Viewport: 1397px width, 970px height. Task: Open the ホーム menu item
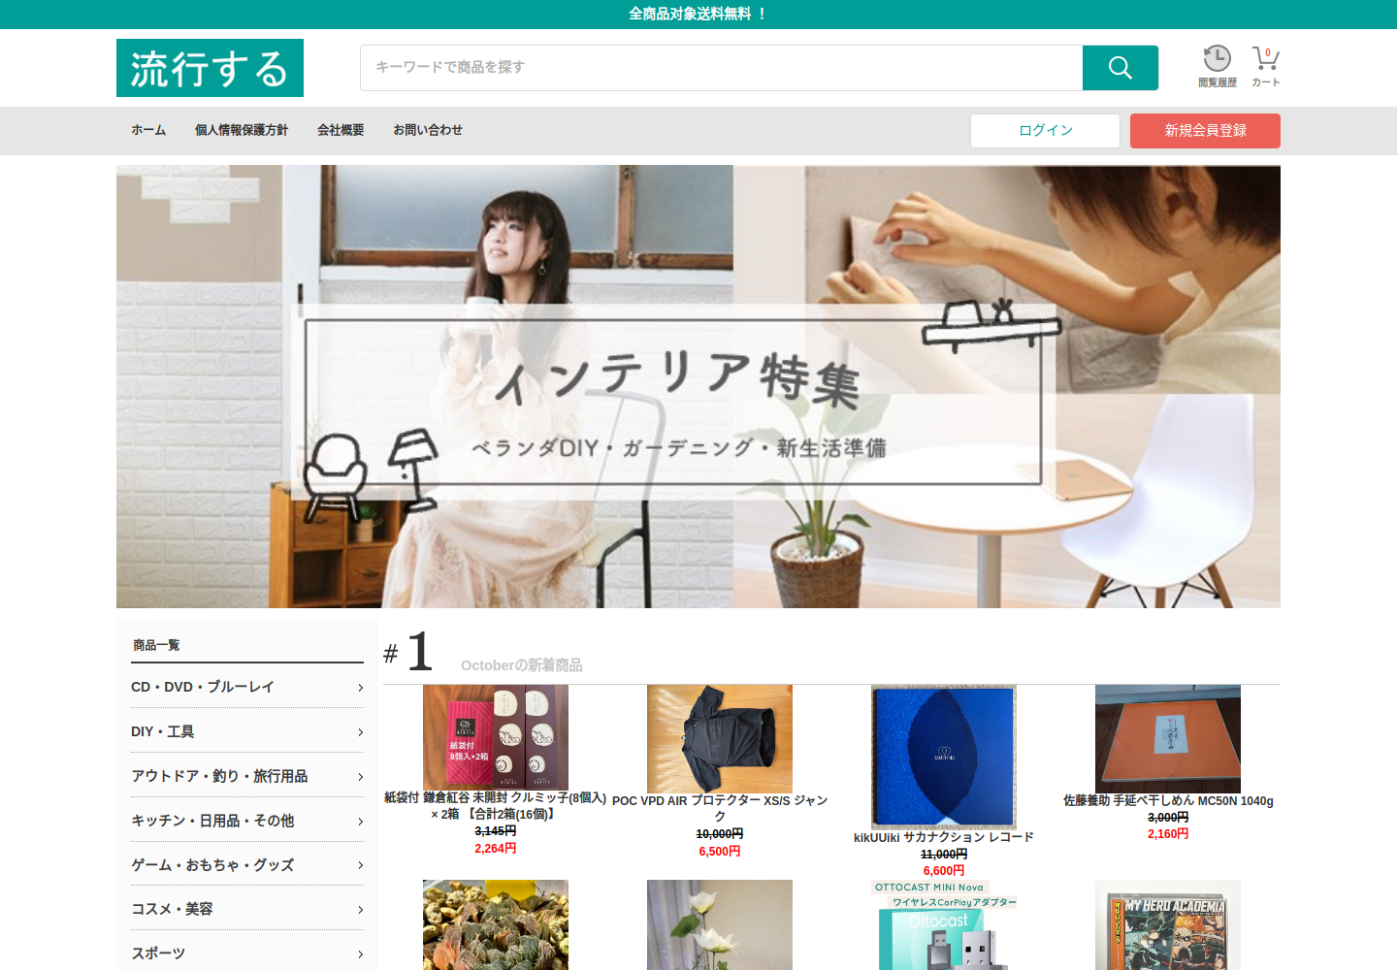[x=148, y=130]
